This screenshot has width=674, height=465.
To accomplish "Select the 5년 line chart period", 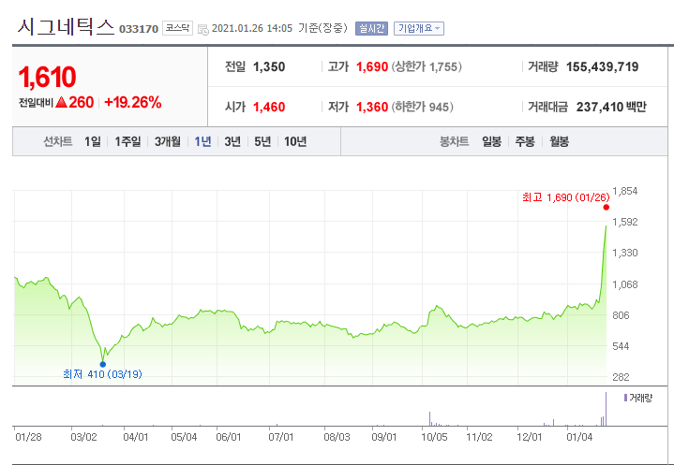I will pos(262,141).
